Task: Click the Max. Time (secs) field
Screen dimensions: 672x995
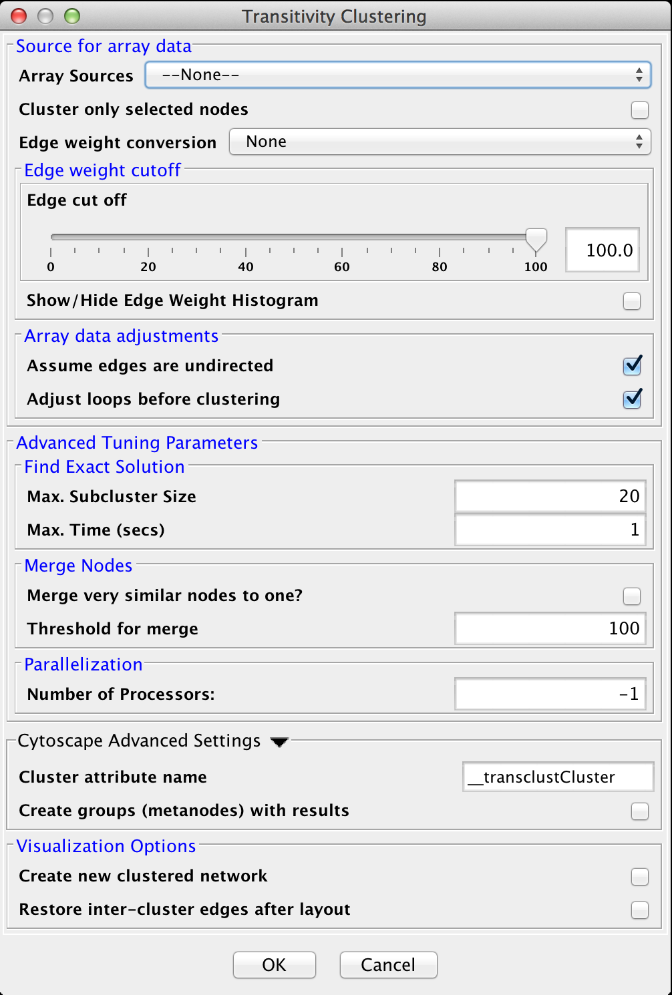Action: click(x=550, y=530)
